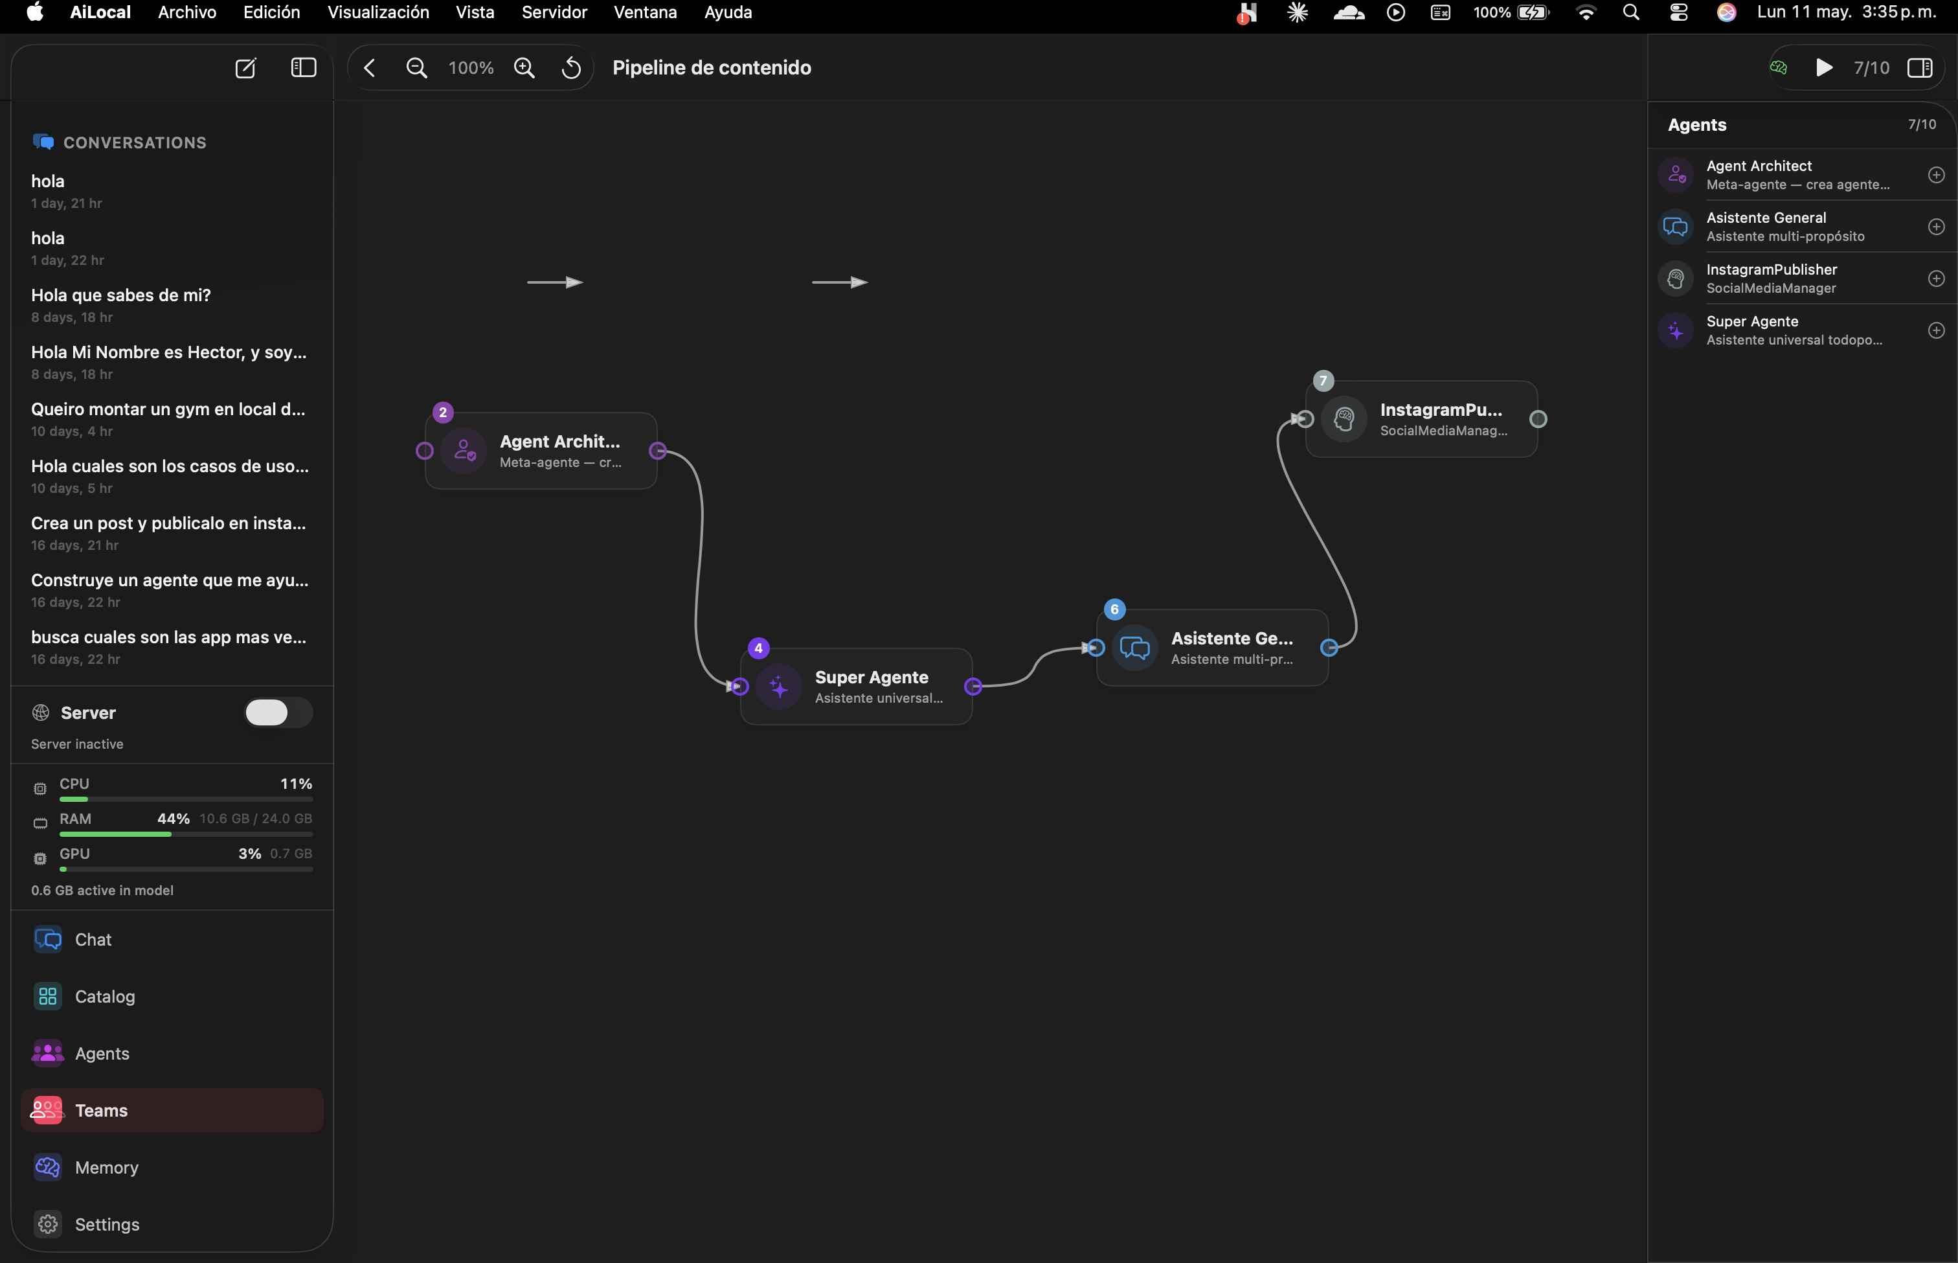The width and height of the screenshot is (1958, 1263).
Task: Open the Wi-Fi status menu
Action: tap(1586, 12)
